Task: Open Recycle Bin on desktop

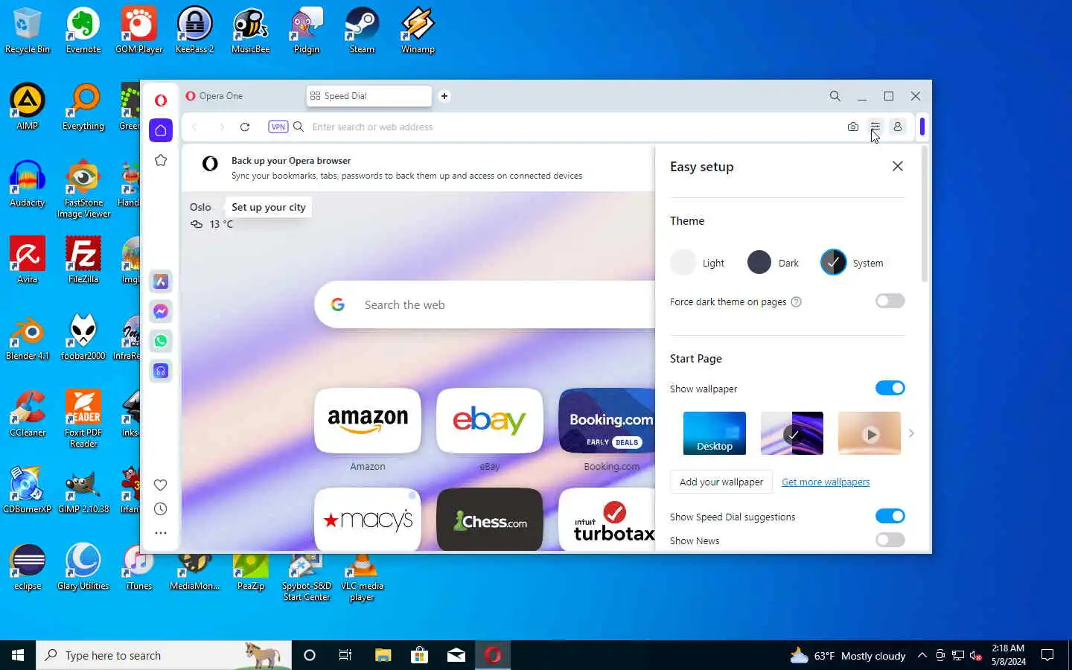Action: pos(28,31)
